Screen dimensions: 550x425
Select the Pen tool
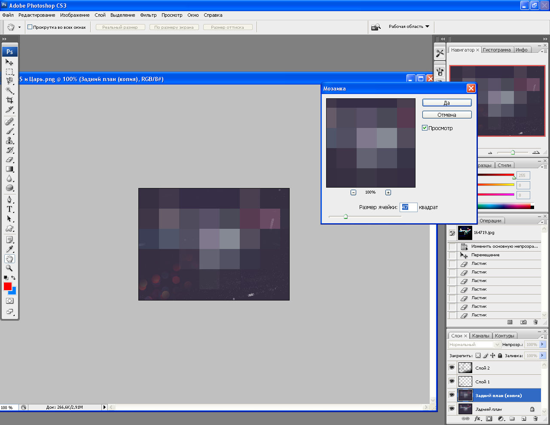pos(9,200)
